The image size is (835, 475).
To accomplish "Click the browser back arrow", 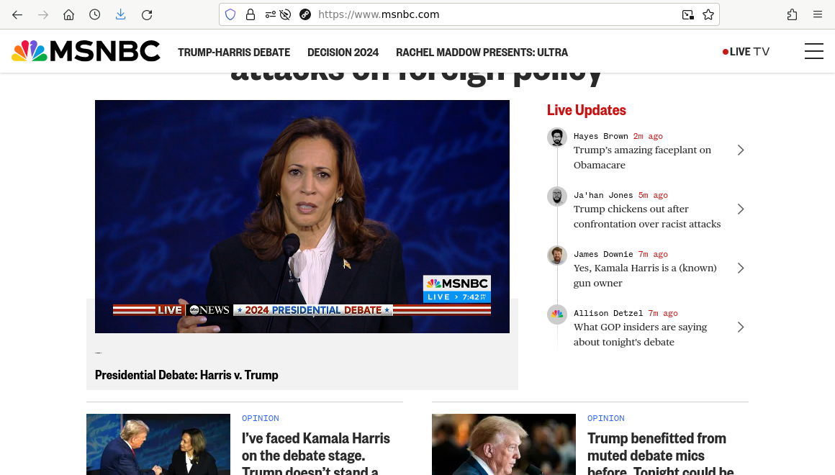I will (x=17, y=14).
